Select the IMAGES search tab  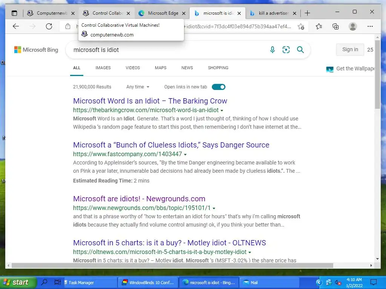[103, 68]
